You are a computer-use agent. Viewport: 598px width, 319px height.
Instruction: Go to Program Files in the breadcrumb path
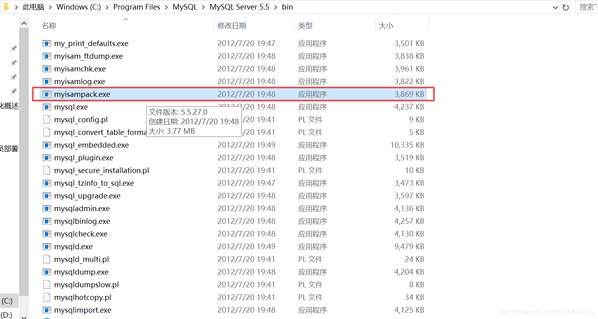(x=137, y=7)
